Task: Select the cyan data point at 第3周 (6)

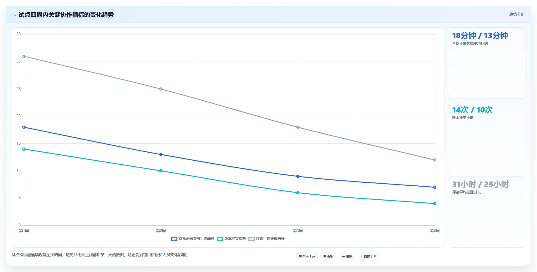Action: pyautogui.click(x=298, y=193)
